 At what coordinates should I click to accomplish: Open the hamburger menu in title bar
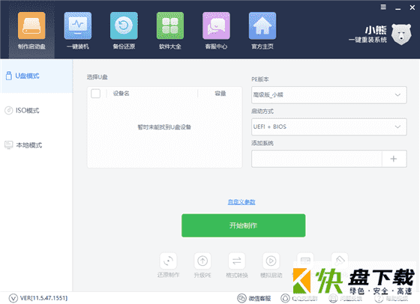383,7
